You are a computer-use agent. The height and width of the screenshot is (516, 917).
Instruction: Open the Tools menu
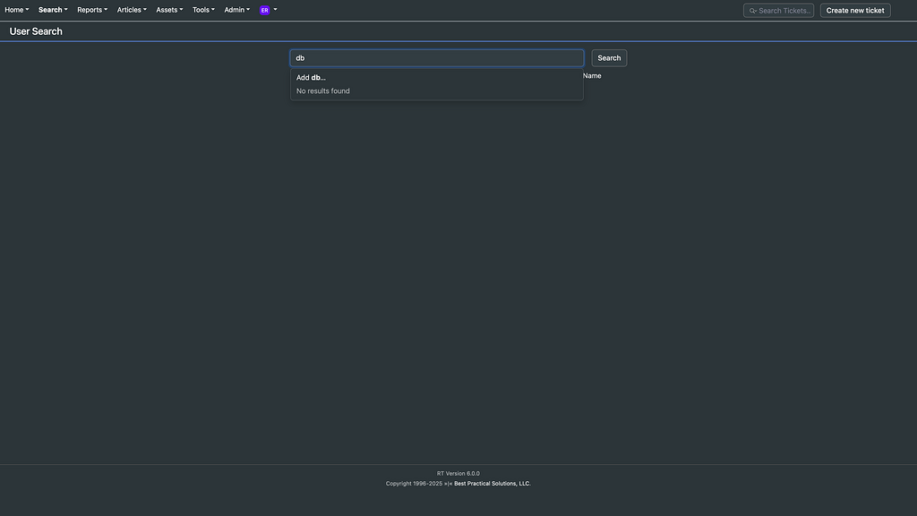(201, 8)
